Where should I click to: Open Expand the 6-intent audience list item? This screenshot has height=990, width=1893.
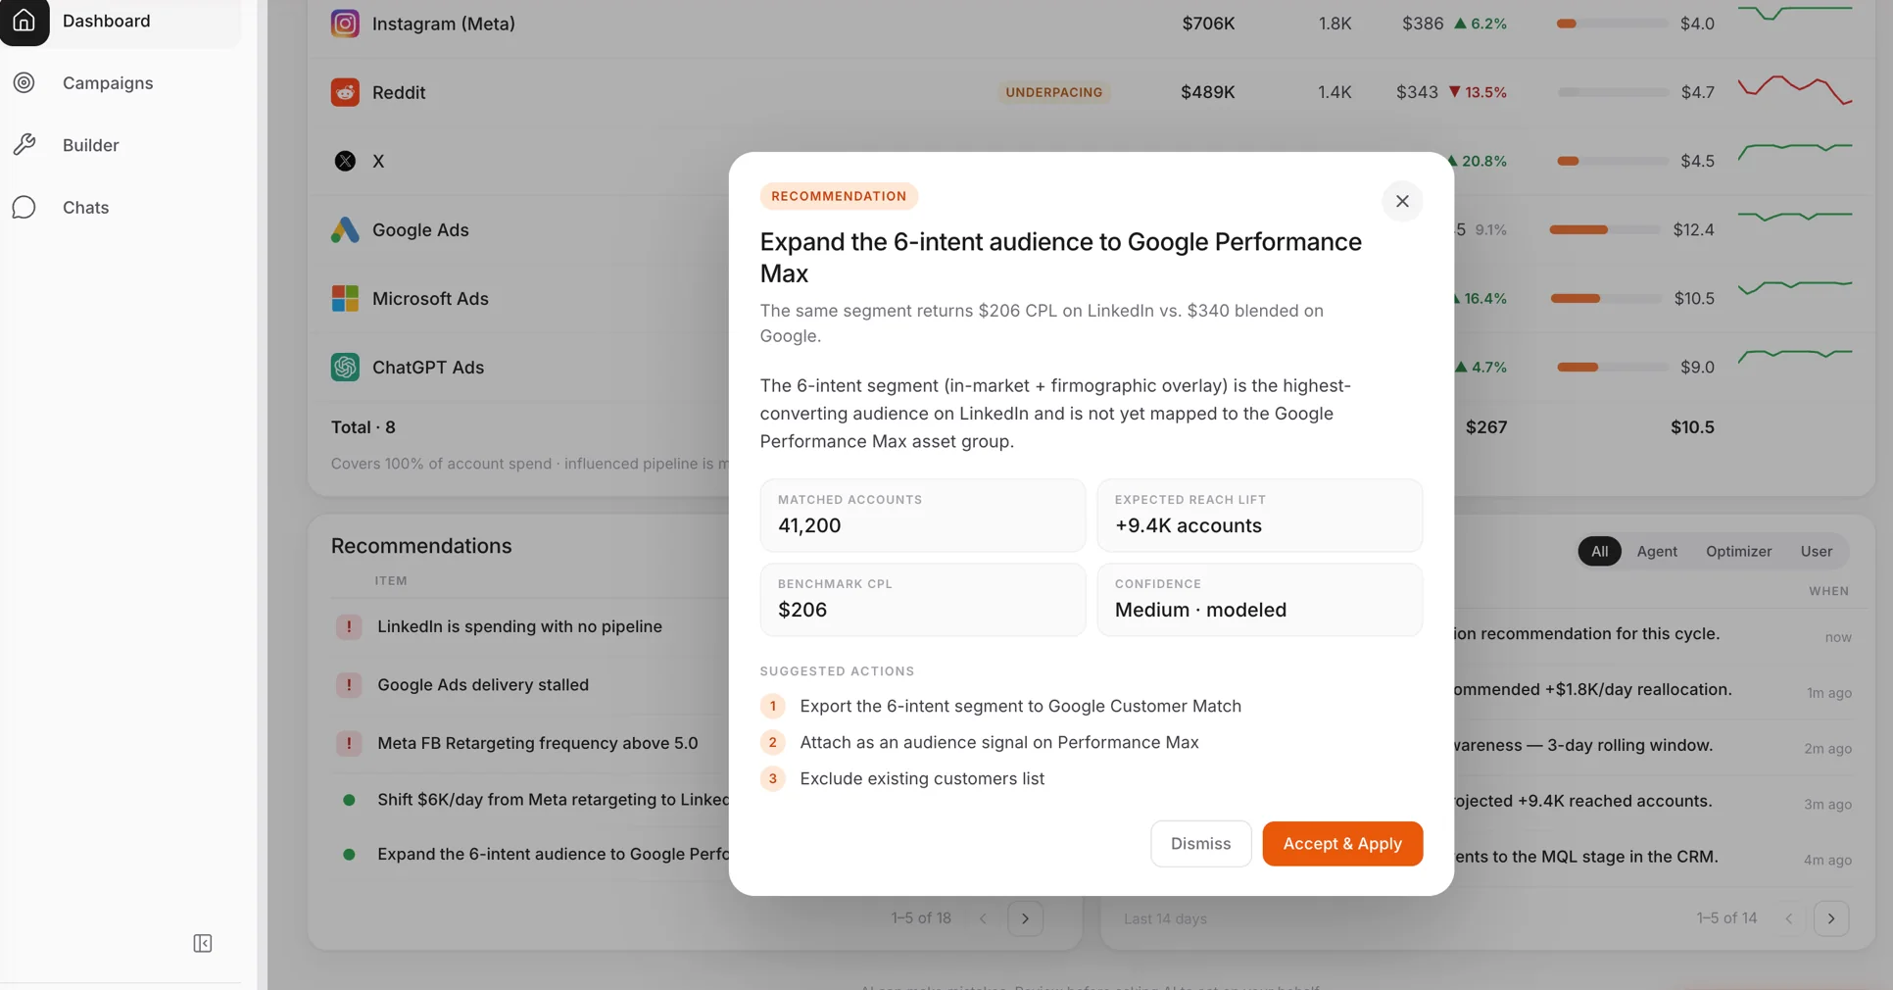pyautogui.click(x=553, y=855)
